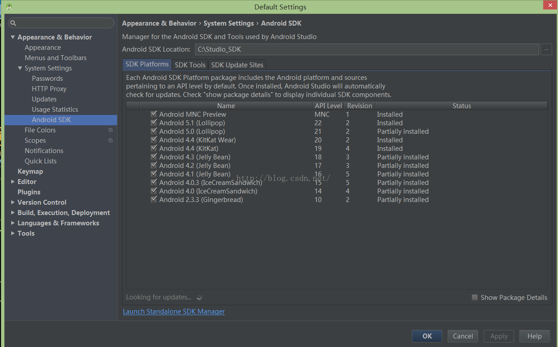Click the OK button

click(427, 336)
